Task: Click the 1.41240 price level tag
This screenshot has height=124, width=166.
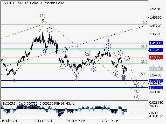Action: [156, 49]
